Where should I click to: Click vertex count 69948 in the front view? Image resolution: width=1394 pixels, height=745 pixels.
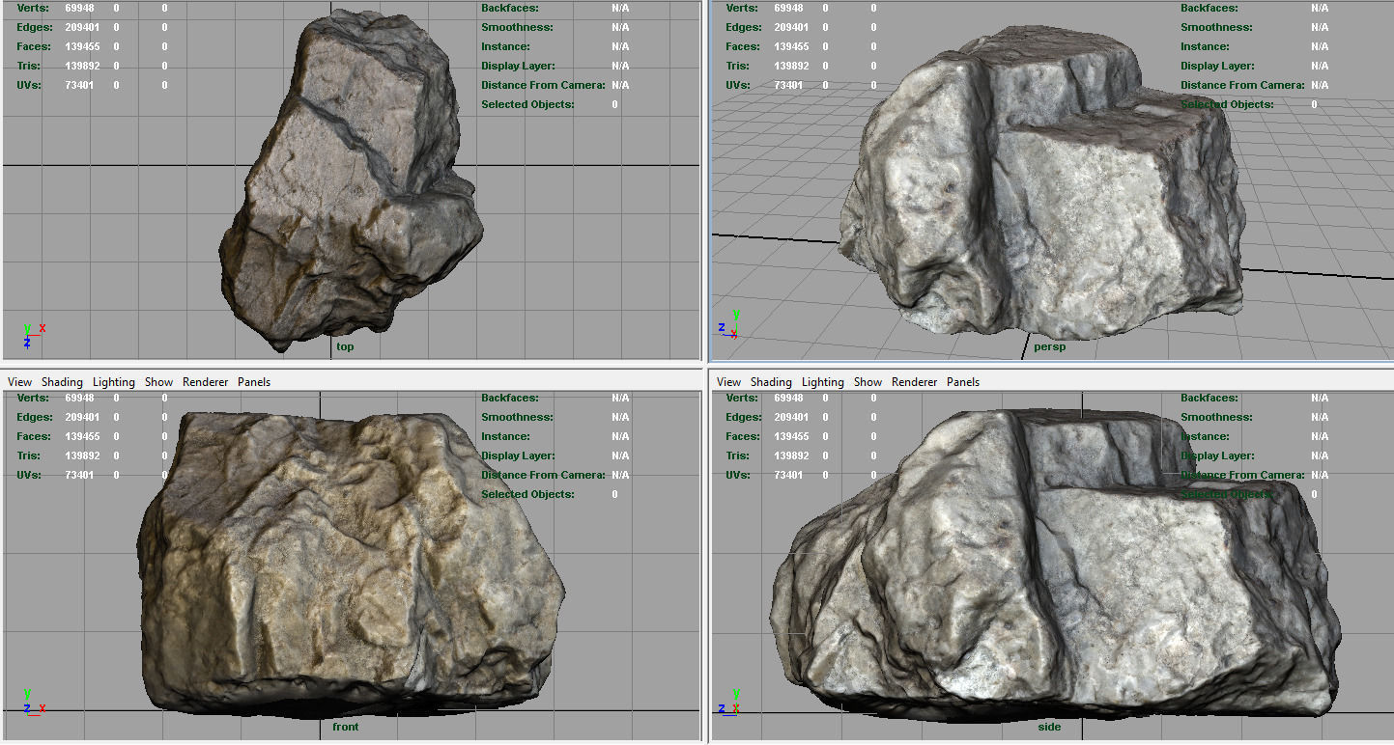[x=79, y=398]
